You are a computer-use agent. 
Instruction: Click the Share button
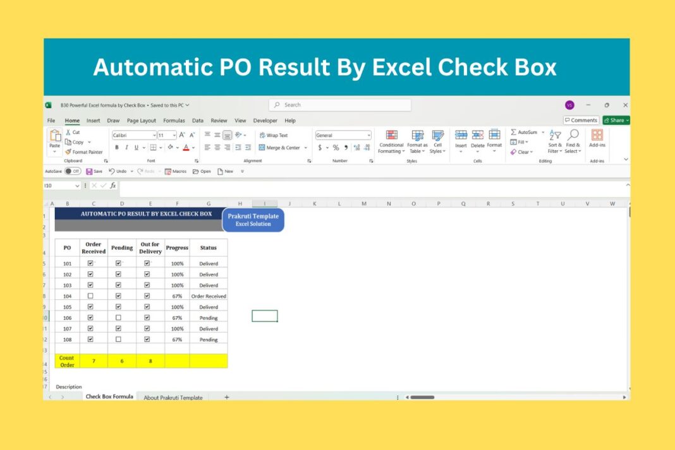615,120
